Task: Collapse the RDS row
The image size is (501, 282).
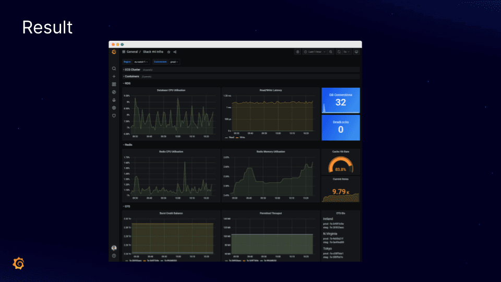Action: (127, 84)
